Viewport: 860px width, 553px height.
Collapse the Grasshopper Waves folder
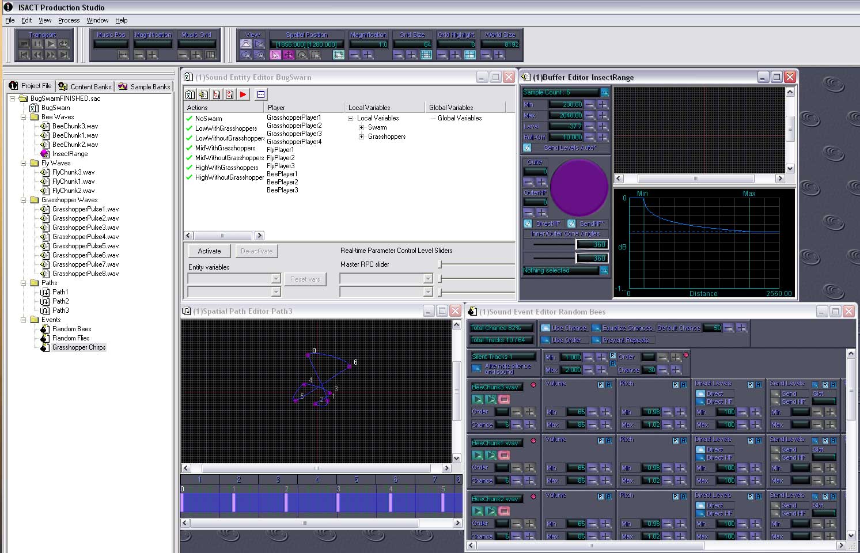tap(24, 200)
